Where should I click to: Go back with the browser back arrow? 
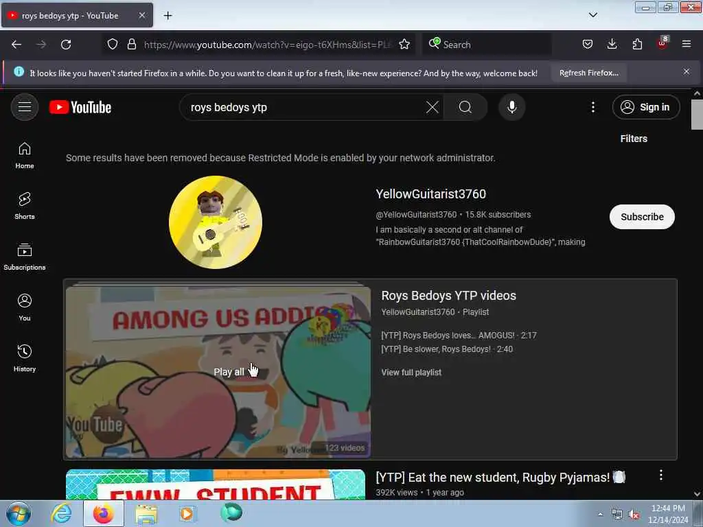(16, 45)
